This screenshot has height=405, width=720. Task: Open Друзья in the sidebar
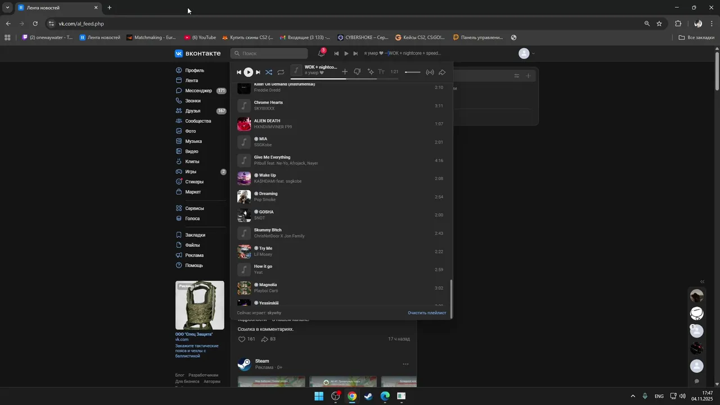pos(193,111)
